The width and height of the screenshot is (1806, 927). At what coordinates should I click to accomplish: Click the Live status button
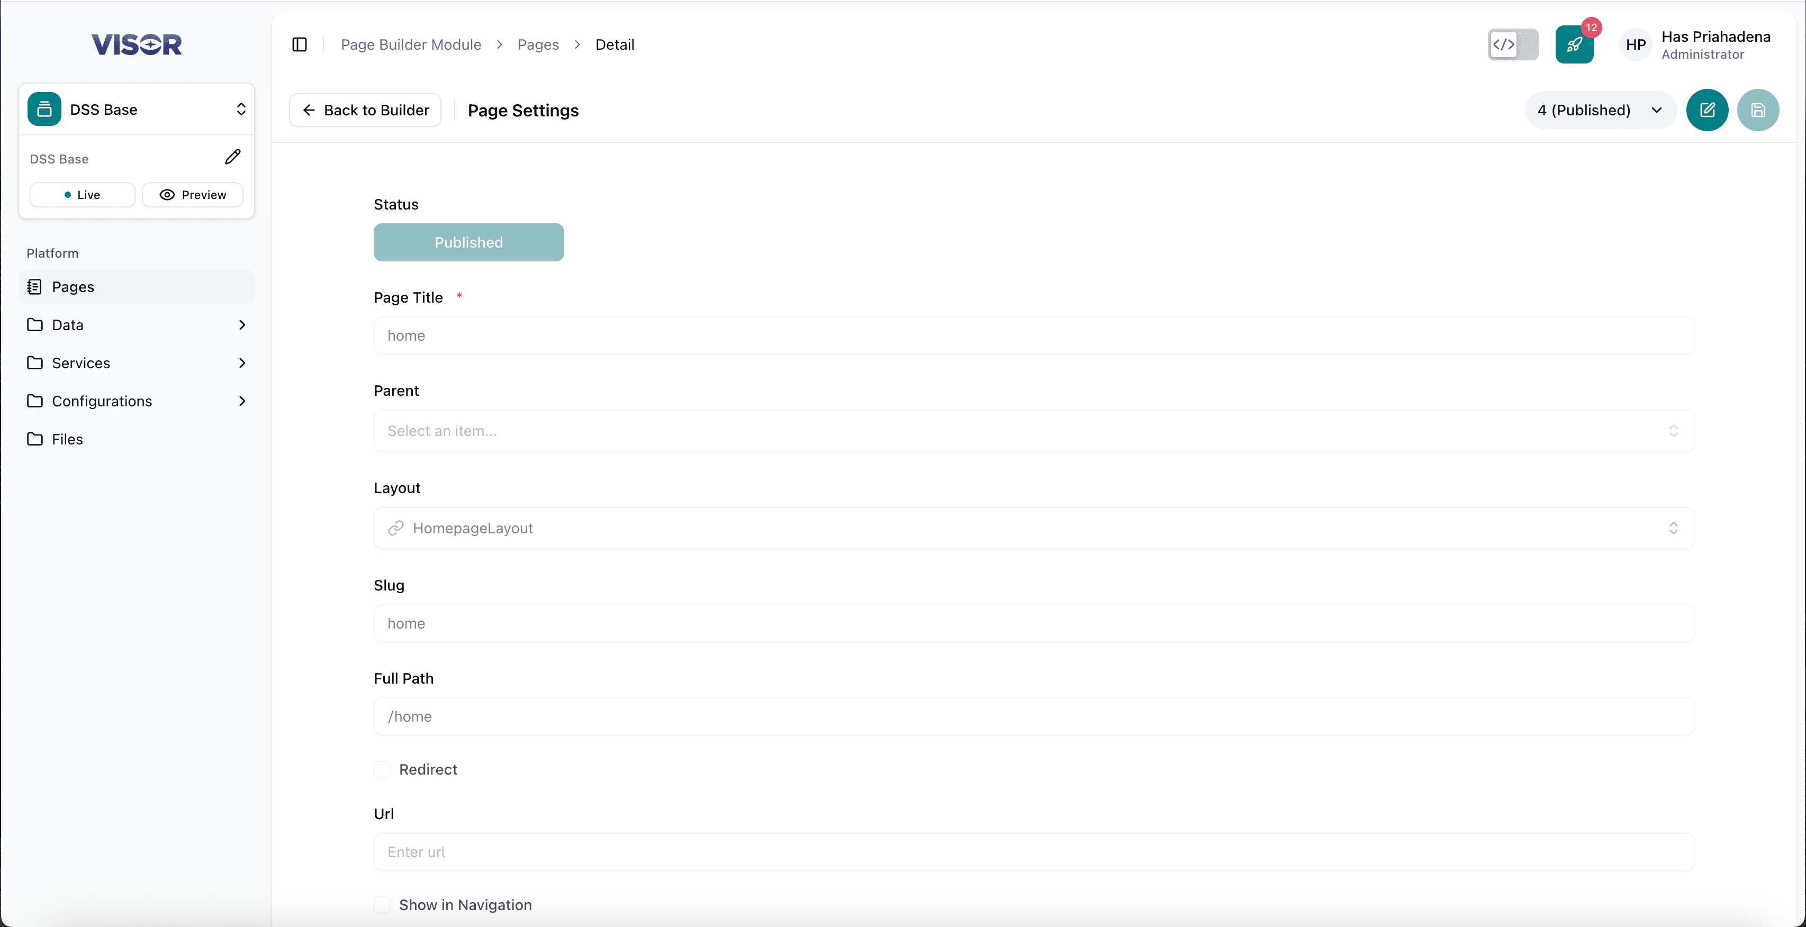click(x=82, y=194)
